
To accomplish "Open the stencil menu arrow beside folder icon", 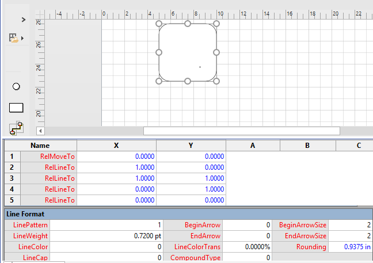I will click(22, 39).
